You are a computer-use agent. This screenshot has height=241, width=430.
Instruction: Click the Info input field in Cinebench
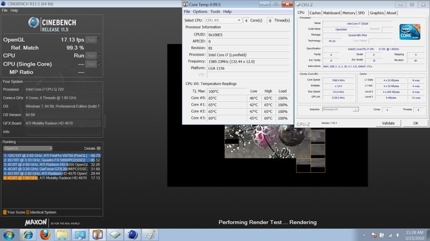(x=63, y=132)
